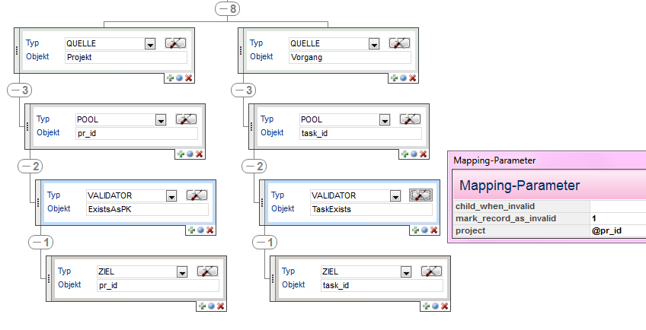Open Typ dropdown of POOL task_id node
Viewport: 646px width, 330px height.
coord(385,120)
